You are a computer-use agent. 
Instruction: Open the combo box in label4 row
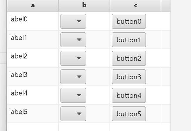pos(73,95)
